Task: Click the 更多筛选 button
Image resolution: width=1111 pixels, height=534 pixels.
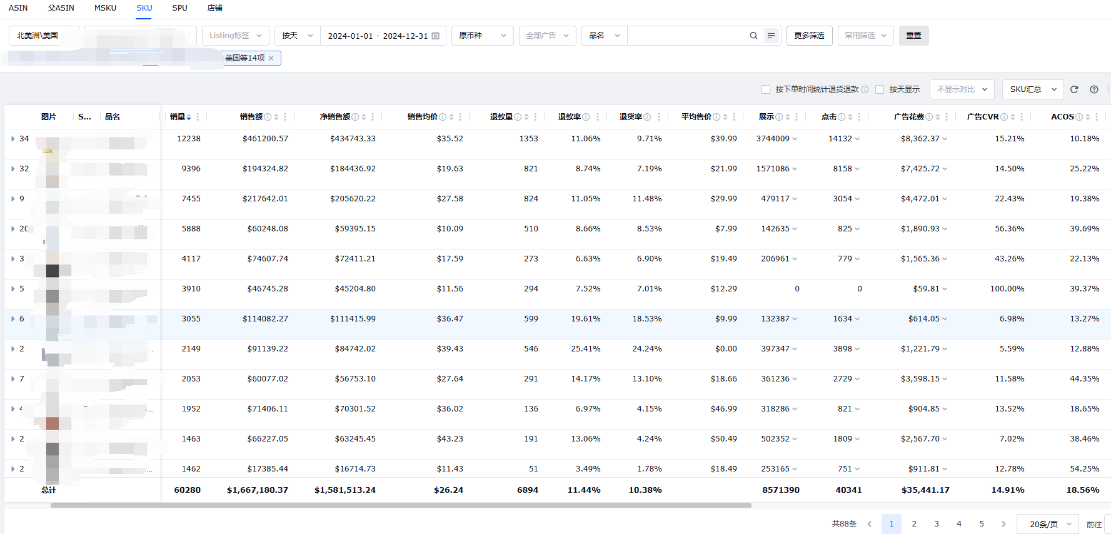Action: (x=809, y=36)
